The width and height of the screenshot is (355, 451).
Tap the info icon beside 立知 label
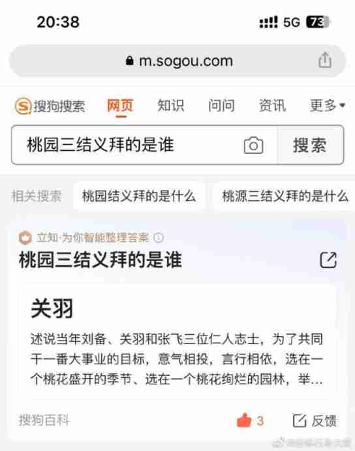[x=159, y=238]
